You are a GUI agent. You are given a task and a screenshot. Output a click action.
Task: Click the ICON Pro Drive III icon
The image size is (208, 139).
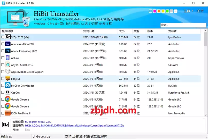pos(8,113)
